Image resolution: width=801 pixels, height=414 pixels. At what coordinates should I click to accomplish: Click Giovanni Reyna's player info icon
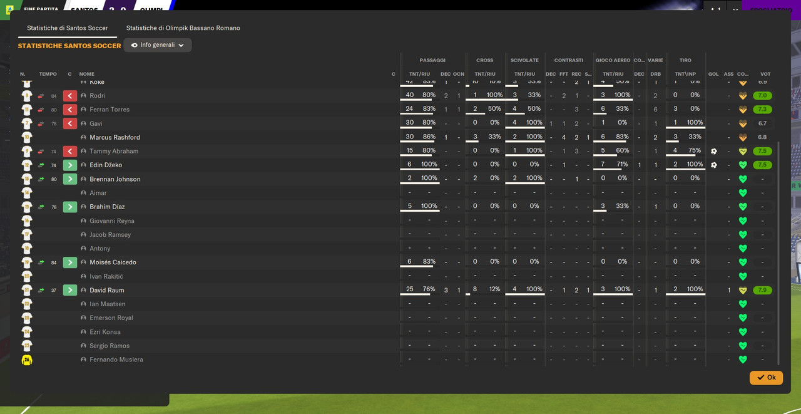[x=83, y=220]
